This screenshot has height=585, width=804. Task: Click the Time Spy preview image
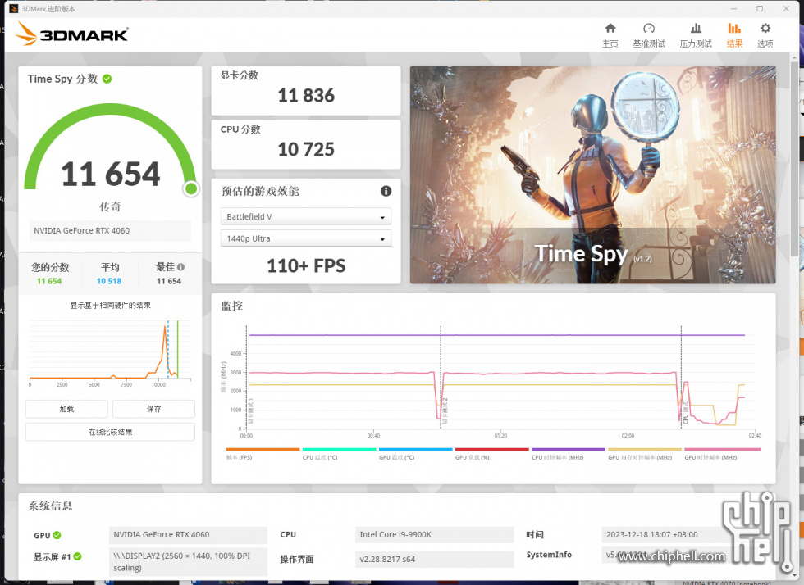point(592,175)
